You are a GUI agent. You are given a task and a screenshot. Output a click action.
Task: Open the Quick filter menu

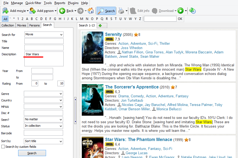pos(33,3)
